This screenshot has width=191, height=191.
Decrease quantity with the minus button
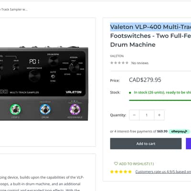click(x=134, y=115)
